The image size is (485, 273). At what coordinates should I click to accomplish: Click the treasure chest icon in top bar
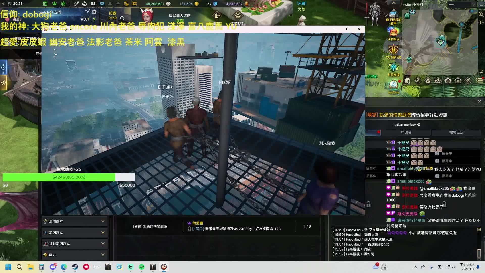134,4
